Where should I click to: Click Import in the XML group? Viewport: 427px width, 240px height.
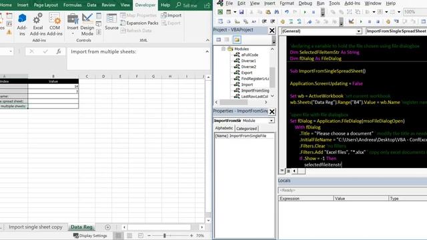pos(171,15)
